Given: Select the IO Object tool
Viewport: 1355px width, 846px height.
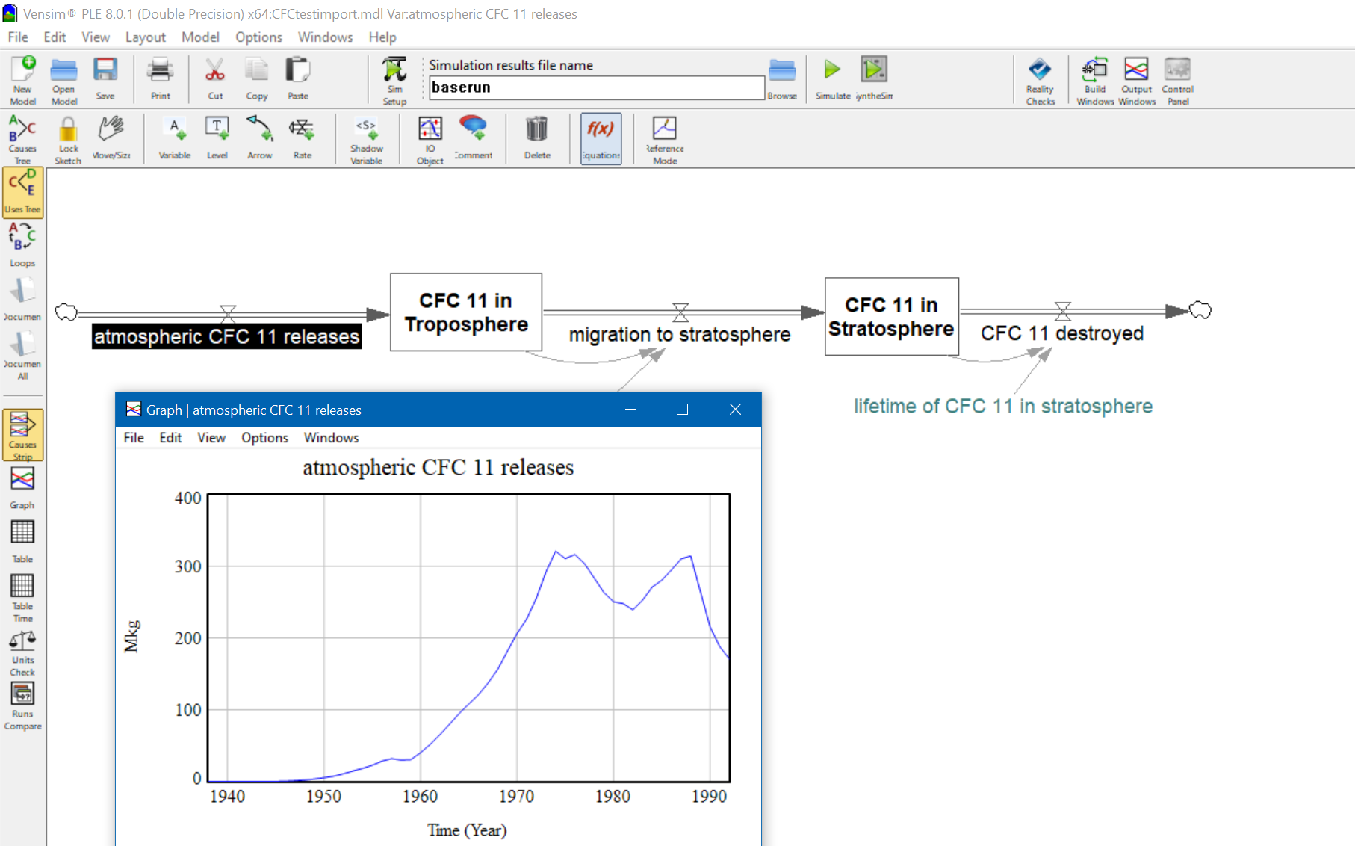Looking at the screenshot, I should coord(430,139).
